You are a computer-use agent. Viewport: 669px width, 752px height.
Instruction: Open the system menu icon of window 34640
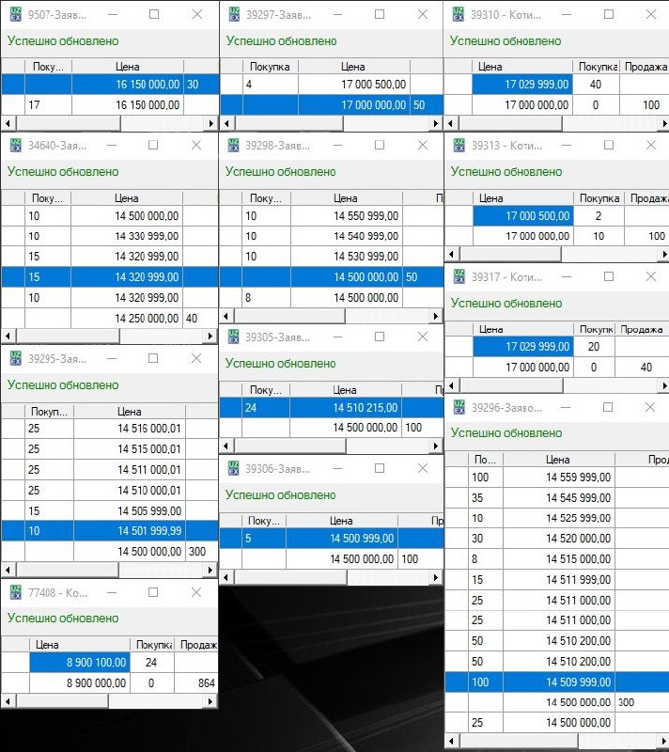click(x=15, y=145)
